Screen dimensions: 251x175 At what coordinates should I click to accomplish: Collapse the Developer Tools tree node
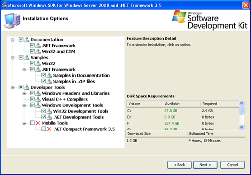(x=13, y=87)
